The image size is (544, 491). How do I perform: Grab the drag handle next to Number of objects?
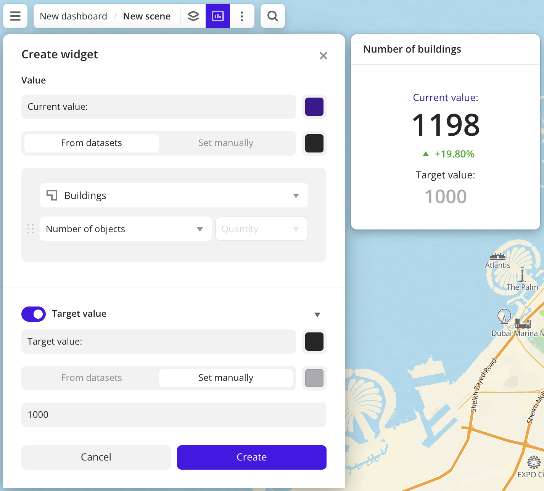point(31,229)
